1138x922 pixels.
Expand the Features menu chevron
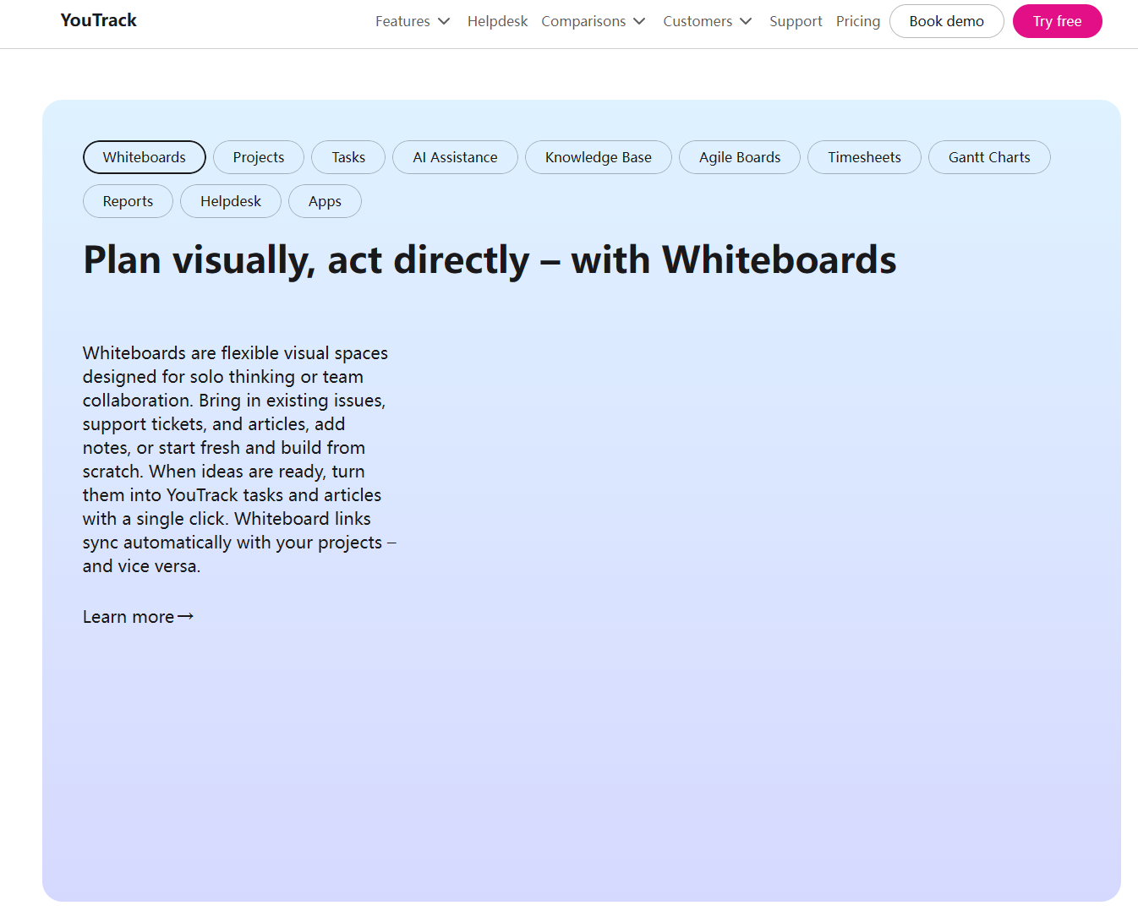(x=444, y=21)
